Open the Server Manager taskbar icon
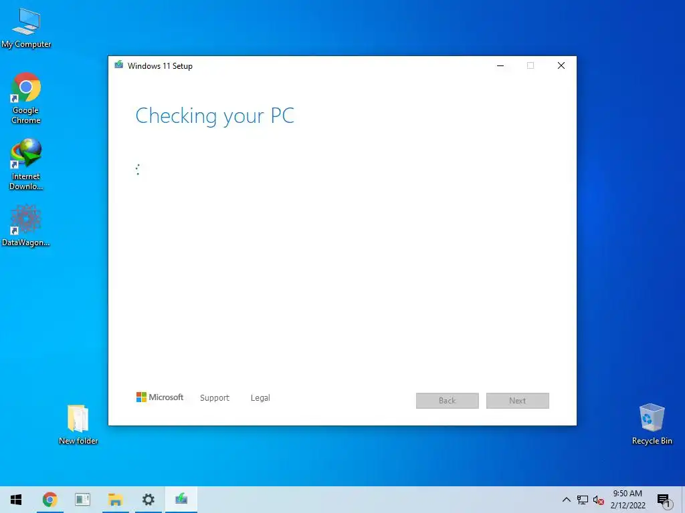 pyautogui.click(x=82, y=500)
